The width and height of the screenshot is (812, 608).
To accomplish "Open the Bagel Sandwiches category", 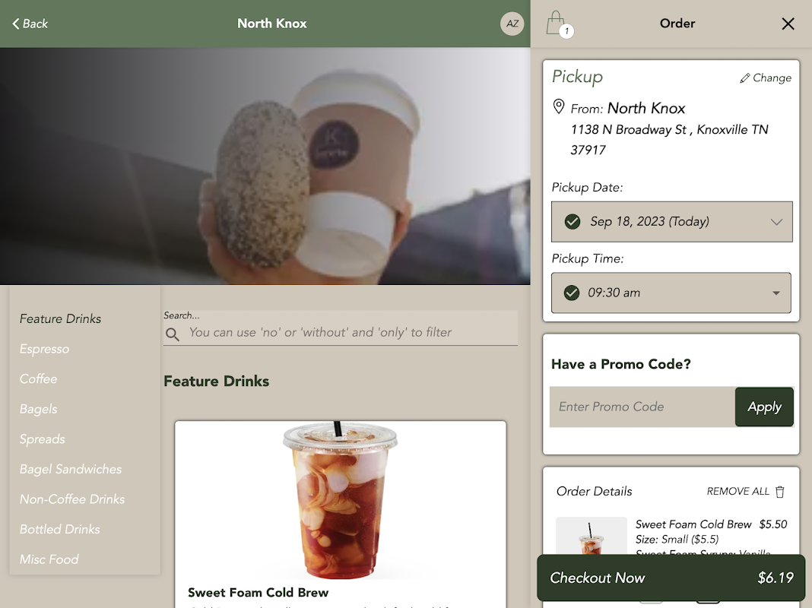I will point(71,470).
